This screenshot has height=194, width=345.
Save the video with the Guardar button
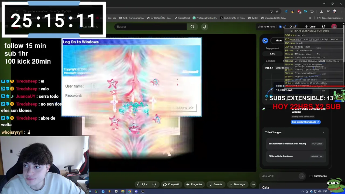pyautogui.click(x=216, y=184)
